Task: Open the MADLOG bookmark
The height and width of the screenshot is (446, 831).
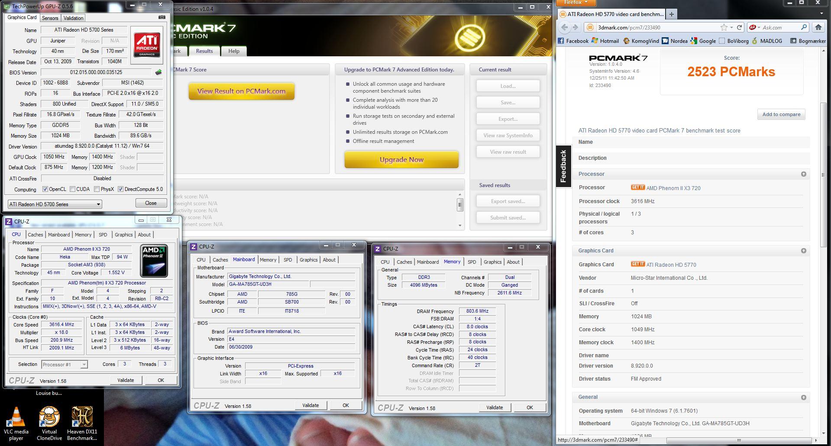Action: click(x=767, y=41)
